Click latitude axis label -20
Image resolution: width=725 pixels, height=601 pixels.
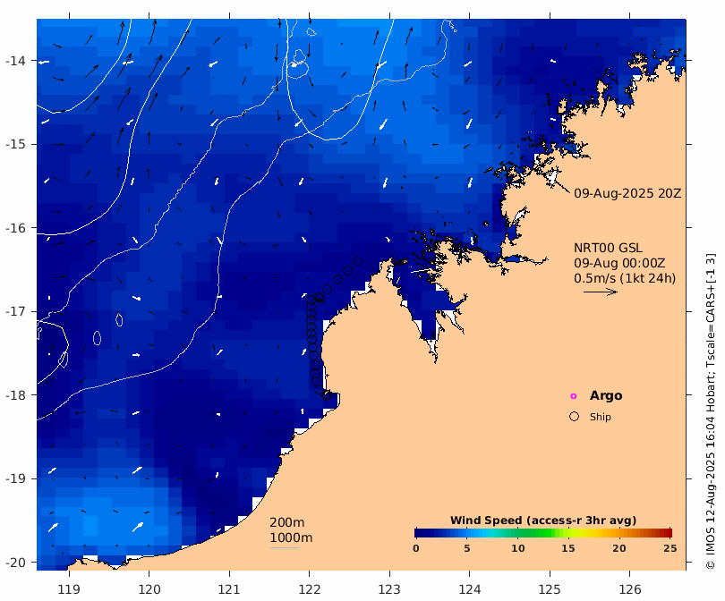coord(15,563)
